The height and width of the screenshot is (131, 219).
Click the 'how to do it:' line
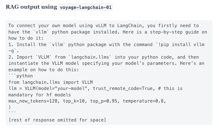tap(26, 38)
